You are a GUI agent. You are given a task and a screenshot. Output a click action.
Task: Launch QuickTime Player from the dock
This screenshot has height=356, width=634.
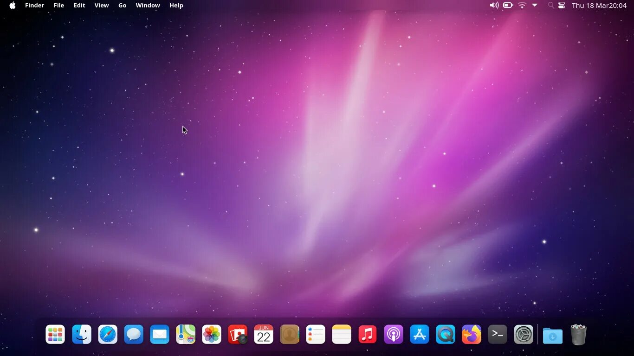click(446, 334)
